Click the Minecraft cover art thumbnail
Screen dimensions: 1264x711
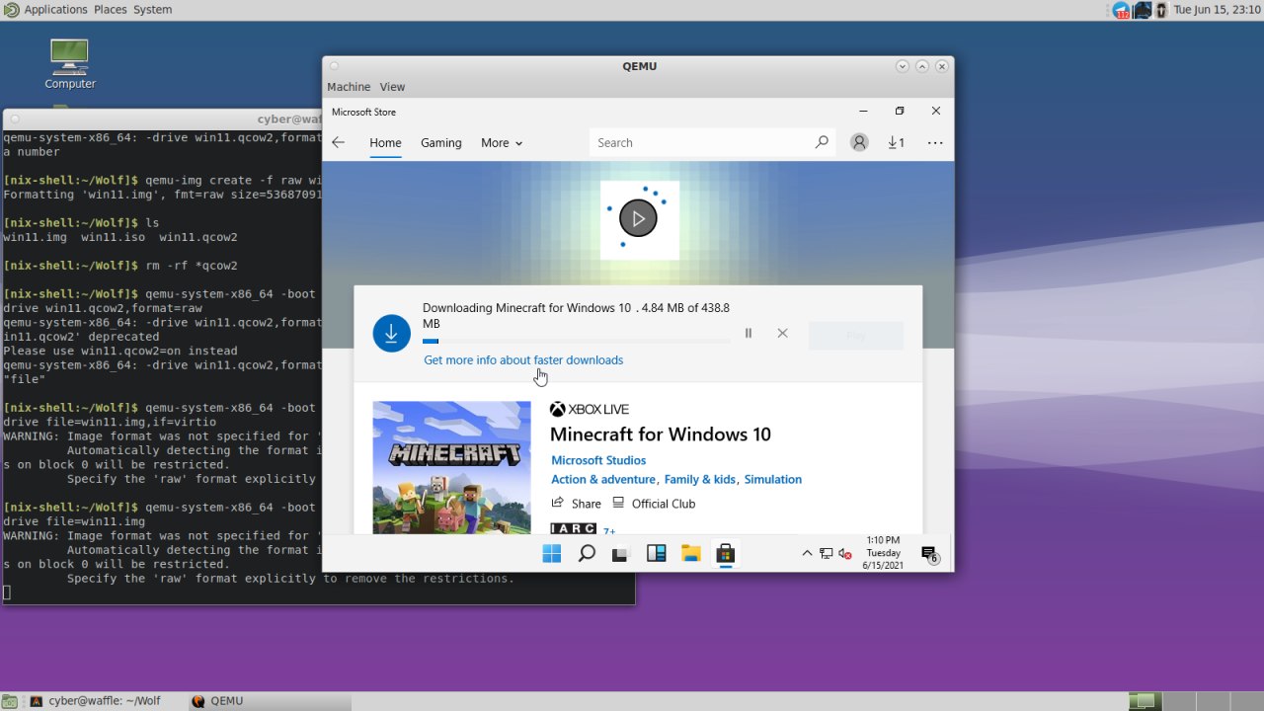451,467
